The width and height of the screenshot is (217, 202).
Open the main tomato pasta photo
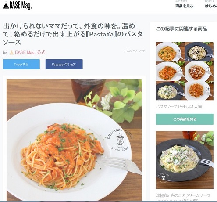[x=74, y=140]
